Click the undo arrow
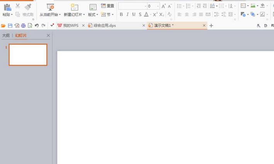 [37, 26]
